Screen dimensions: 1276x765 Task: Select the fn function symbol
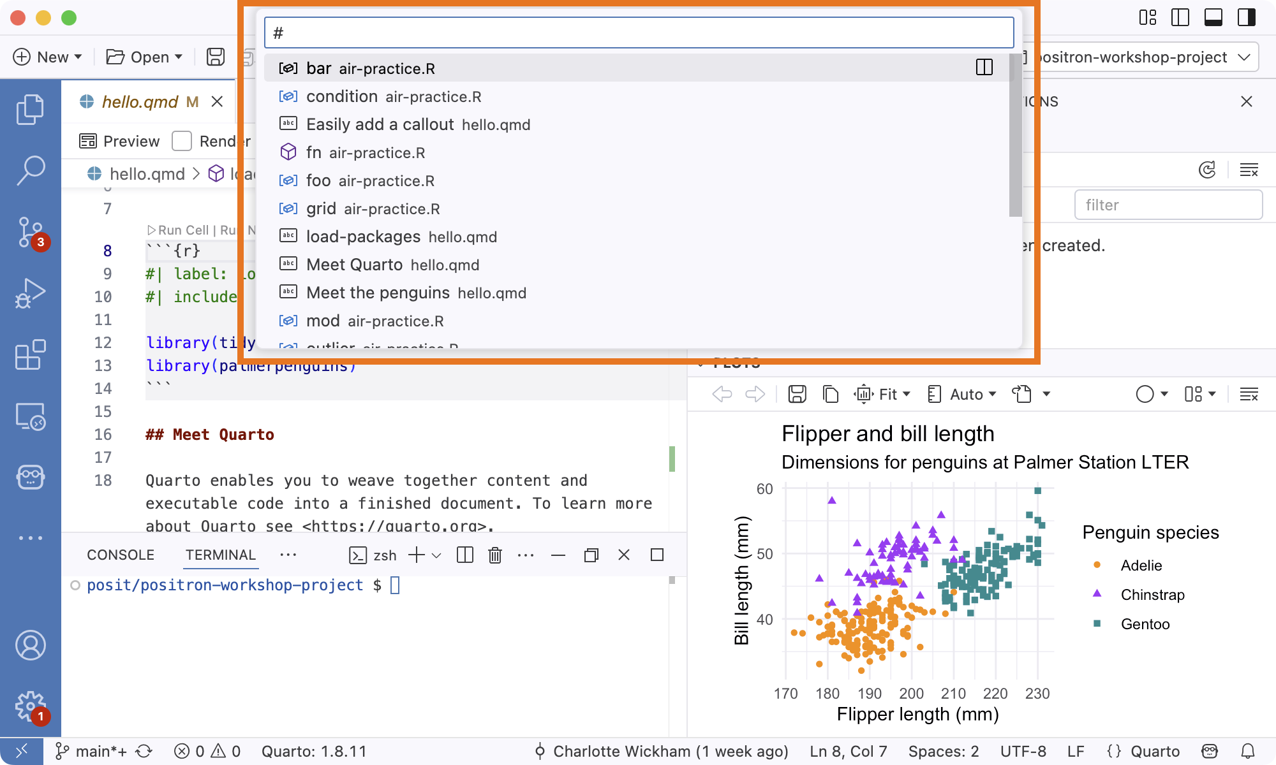coord(637,152)
